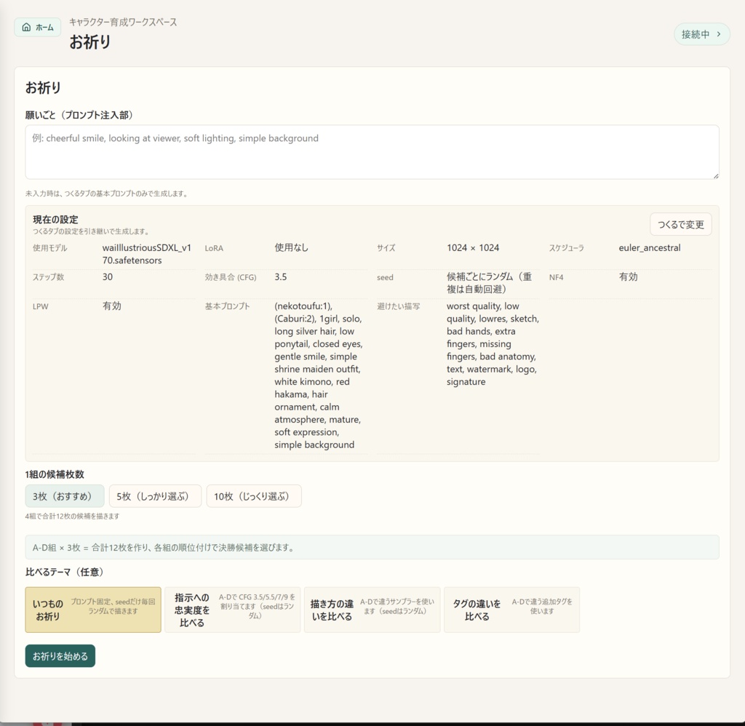
Task: Click the 効き具合 (CFG) field label
Action: pyautogui.click(x=231, y=277)
